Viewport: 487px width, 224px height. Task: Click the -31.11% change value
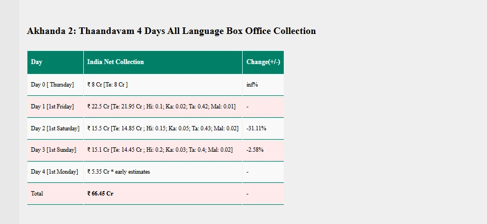coord(256,128)
